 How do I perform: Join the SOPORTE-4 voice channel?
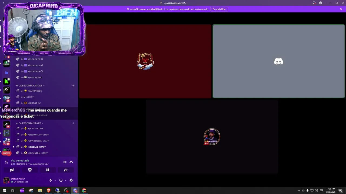pyautogui.click(x=45, y=65)
